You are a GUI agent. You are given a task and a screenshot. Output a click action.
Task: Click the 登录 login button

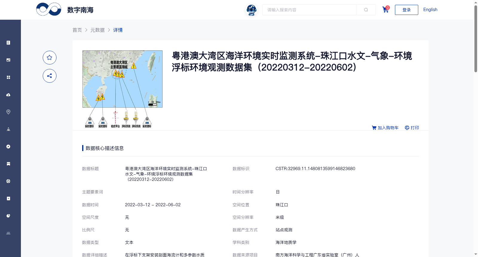tap(407, 10)
